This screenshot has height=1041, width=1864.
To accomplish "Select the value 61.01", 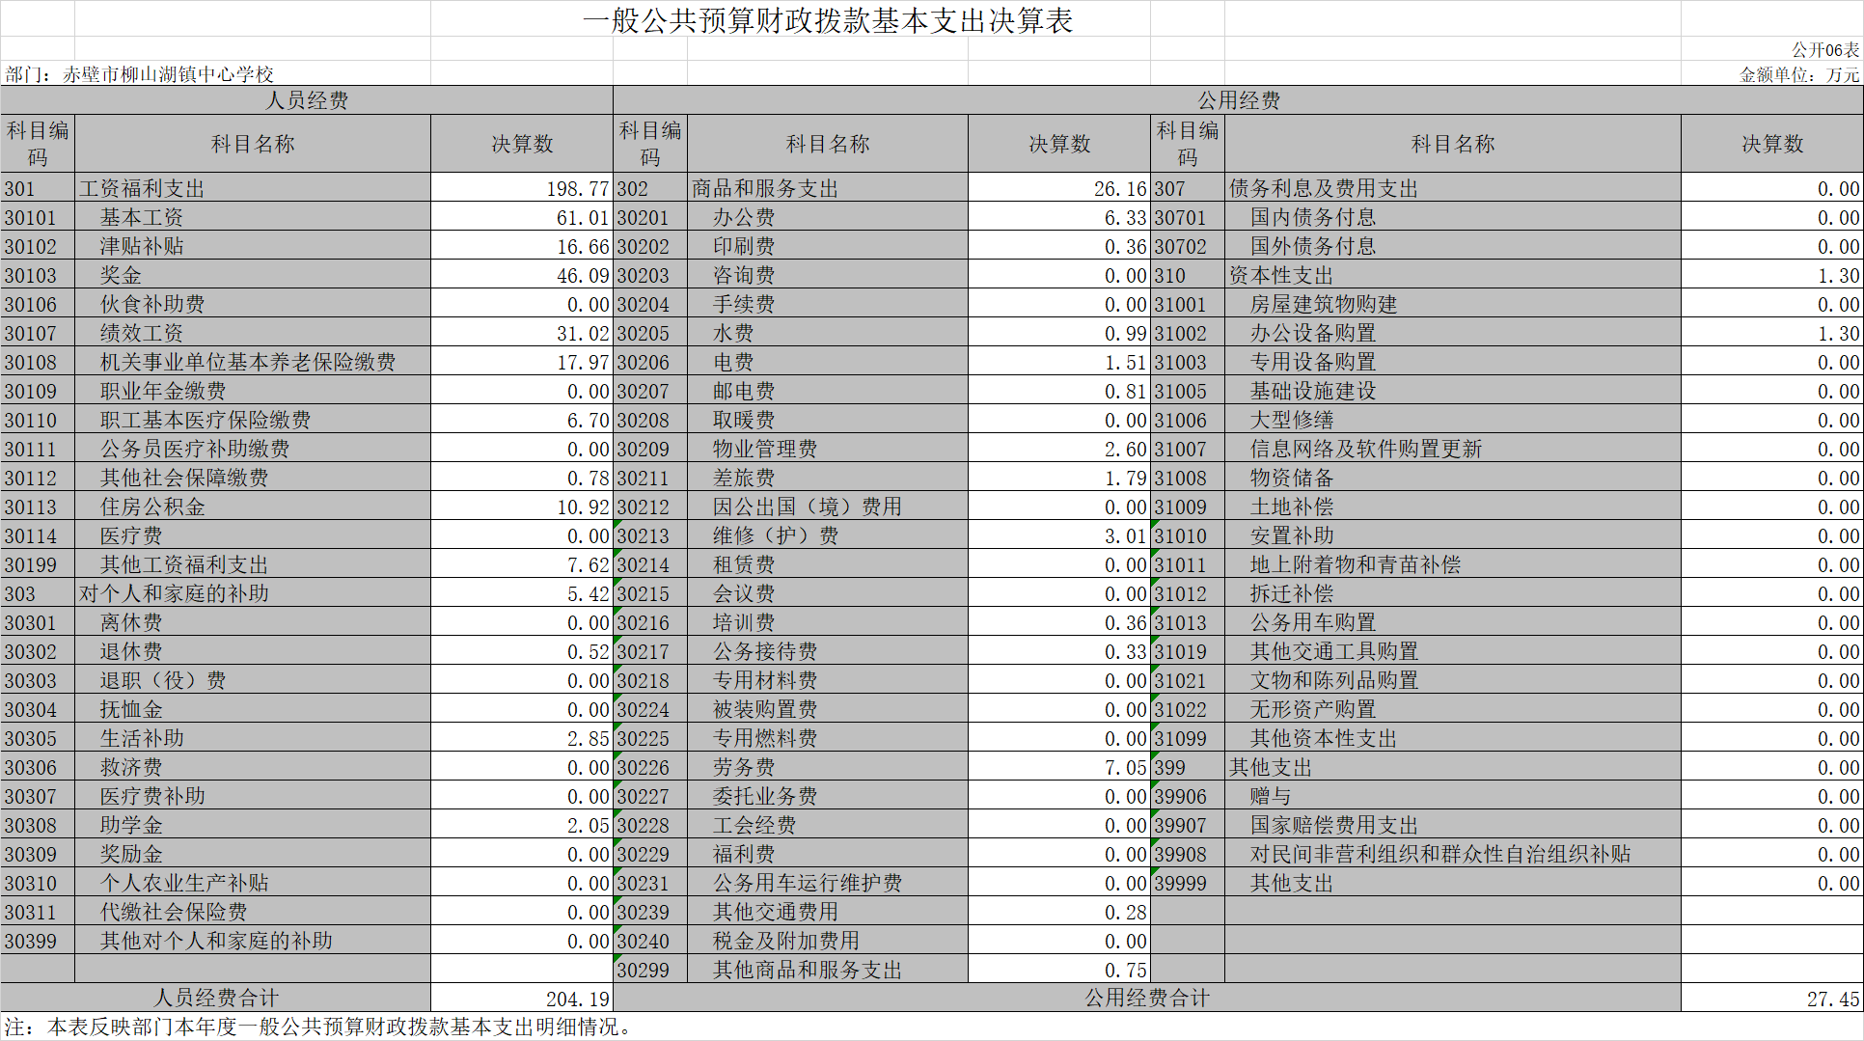I will pyautogui.click(x=522, y=217).
